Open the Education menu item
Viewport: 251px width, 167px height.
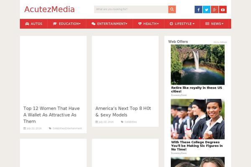67,24
